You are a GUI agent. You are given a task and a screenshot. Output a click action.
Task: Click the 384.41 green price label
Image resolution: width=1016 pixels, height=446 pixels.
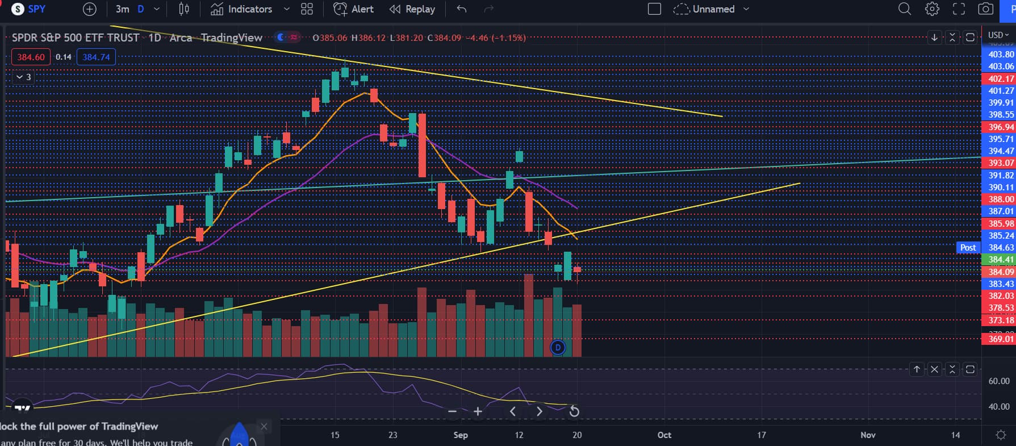click(x=998, y=260)
